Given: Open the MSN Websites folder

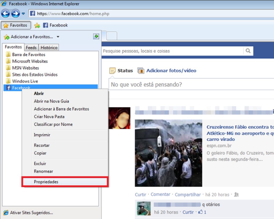Looking at the screenshot, I should (22, 68).
